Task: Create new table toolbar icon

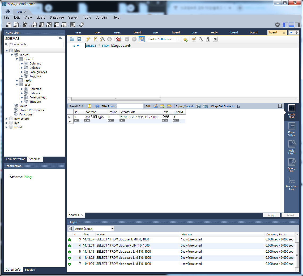Action: coord(41,25)
